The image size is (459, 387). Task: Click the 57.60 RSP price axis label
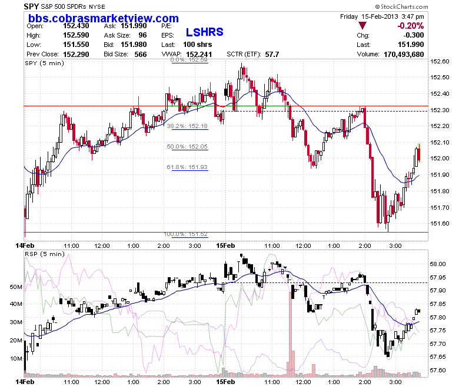[438, 371]
